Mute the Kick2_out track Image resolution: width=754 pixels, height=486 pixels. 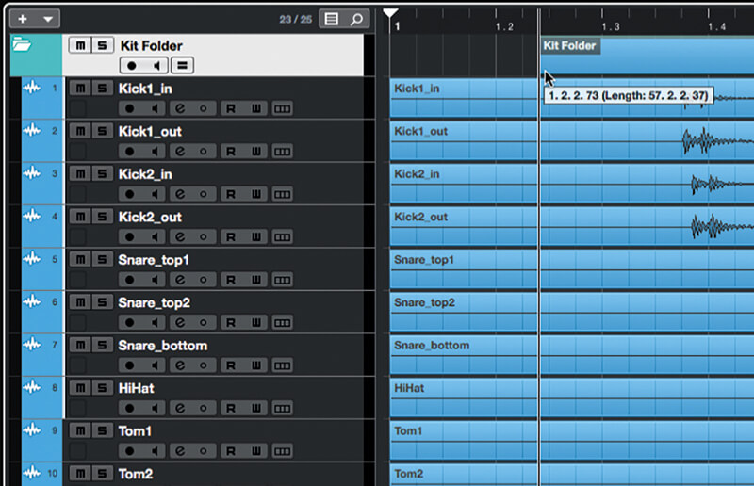(x=80, y=217)
